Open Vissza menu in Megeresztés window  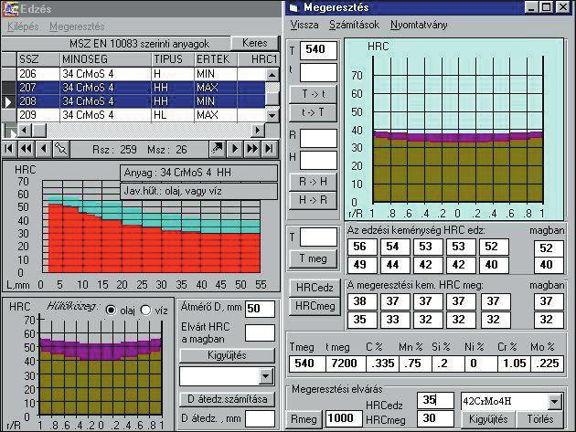coord(304,25)
